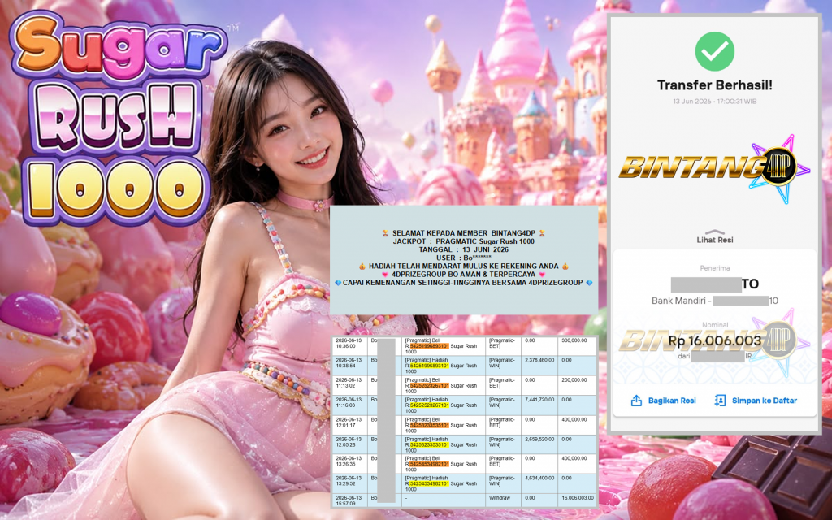Click the Hadiah R:54254534982101 description cell
Viewport: 832px width, 520px height.
[444, 483]
